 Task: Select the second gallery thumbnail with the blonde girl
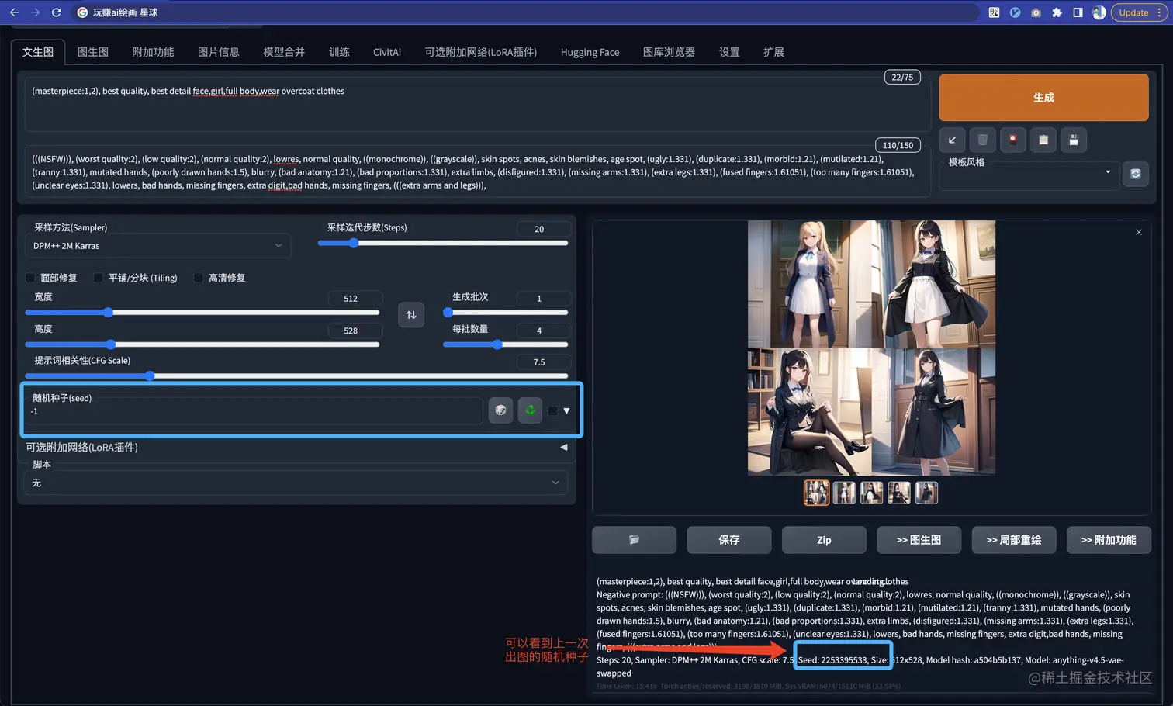tap(844, 493)
